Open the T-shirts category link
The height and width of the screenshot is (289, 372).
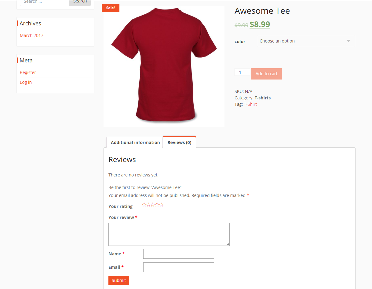point(263,98)
